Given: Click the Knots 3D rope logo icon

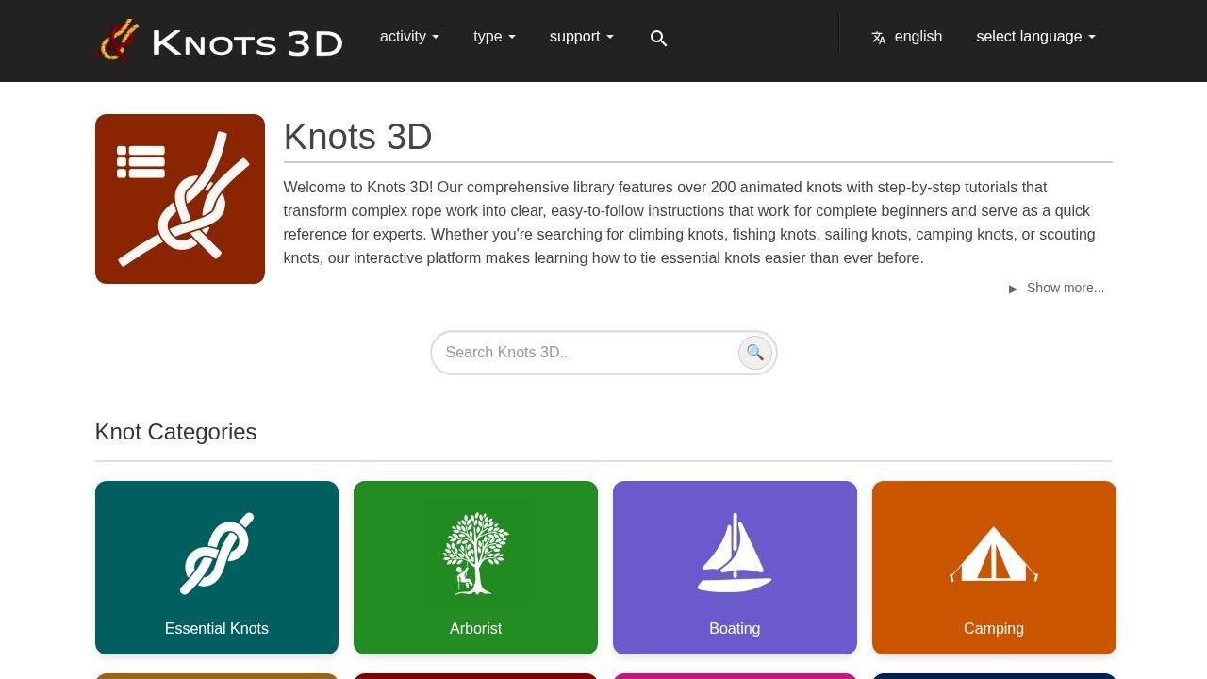Looking at the screenshot, I should pyautogui.click(x=117, y=41).
